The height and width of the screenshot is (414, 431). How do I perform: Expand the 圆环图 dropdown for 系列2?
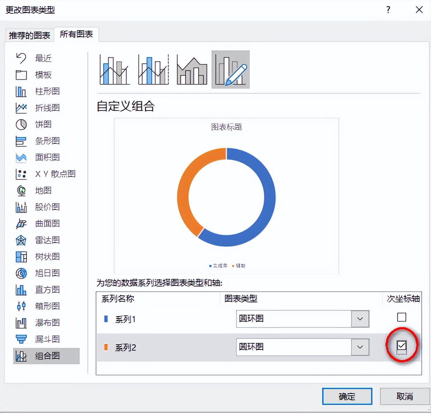(x=359, y=347)
